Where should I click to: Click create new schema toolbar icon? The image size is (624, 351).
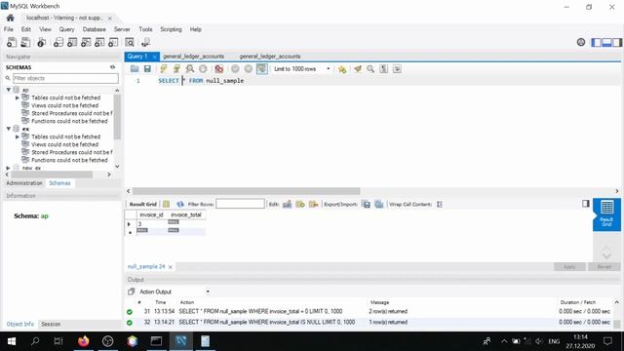58,42
